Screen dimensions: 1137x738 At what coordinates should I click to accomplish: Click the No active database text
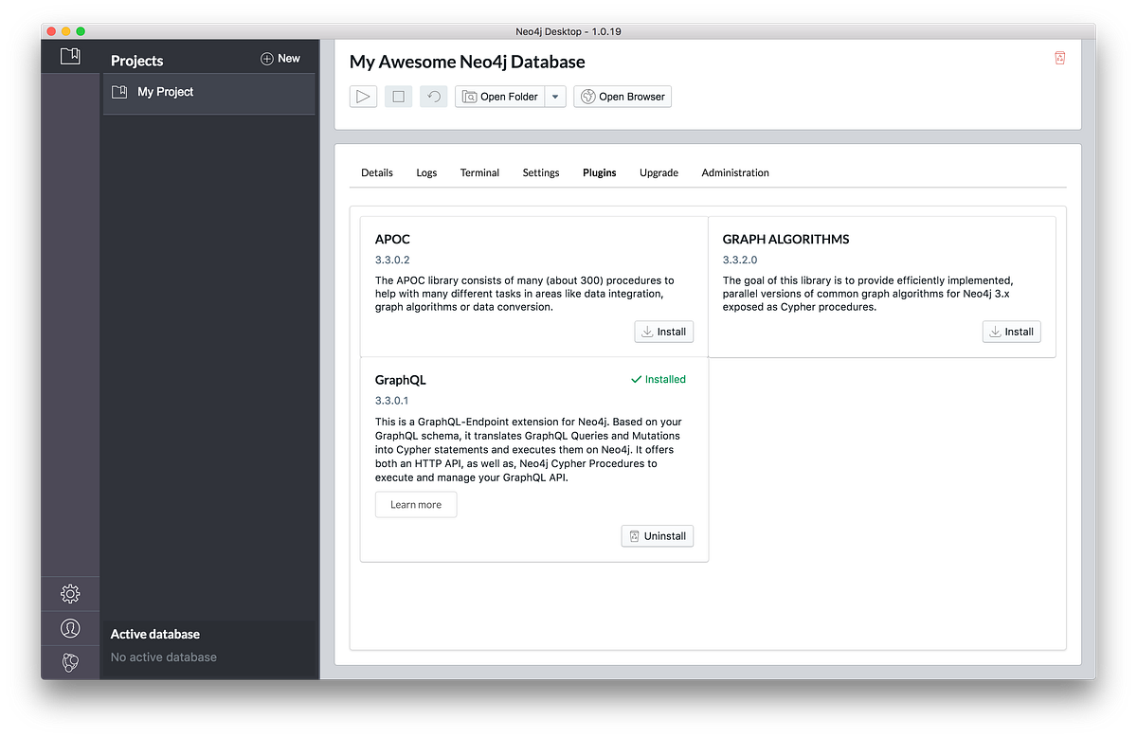point(164,657)
